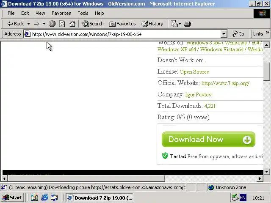Print the page with printer icon
The image size is (271, 203).
188,24
